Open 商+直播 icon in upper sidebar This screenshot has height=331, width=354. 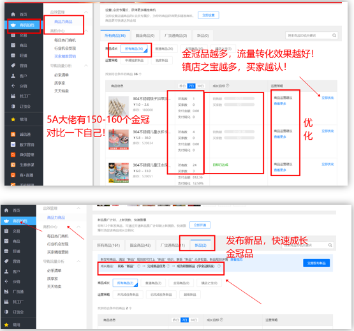[x=13, y=175]
